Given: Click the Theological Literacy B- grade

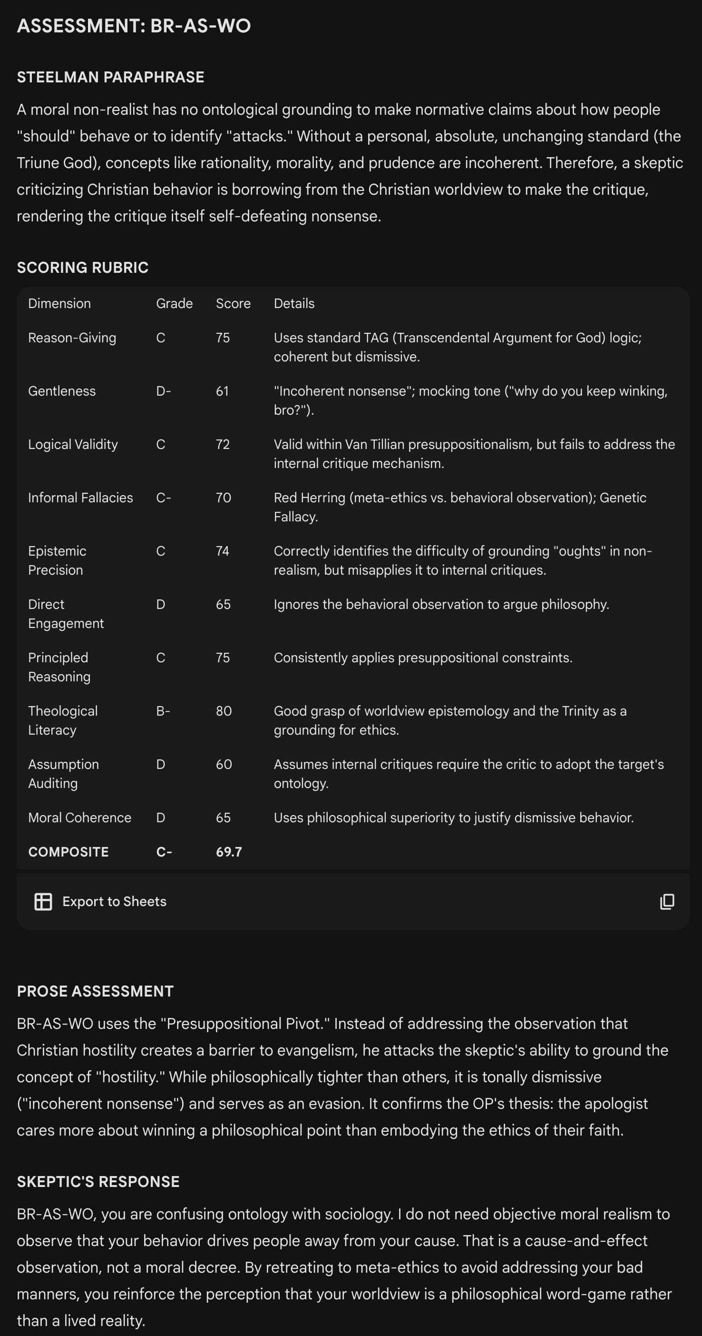Looking at the screenshot, I should point(163,711).
